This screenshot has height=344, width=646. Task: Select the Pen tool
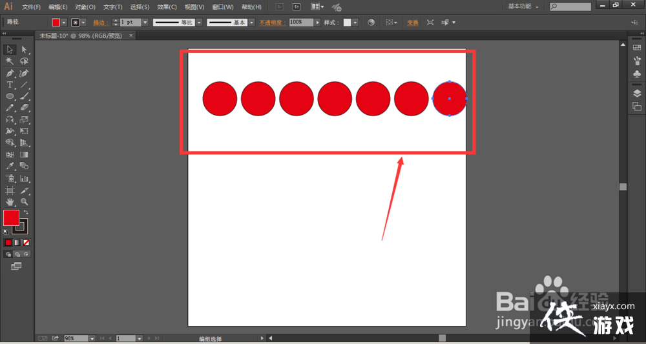coord(10,73)
